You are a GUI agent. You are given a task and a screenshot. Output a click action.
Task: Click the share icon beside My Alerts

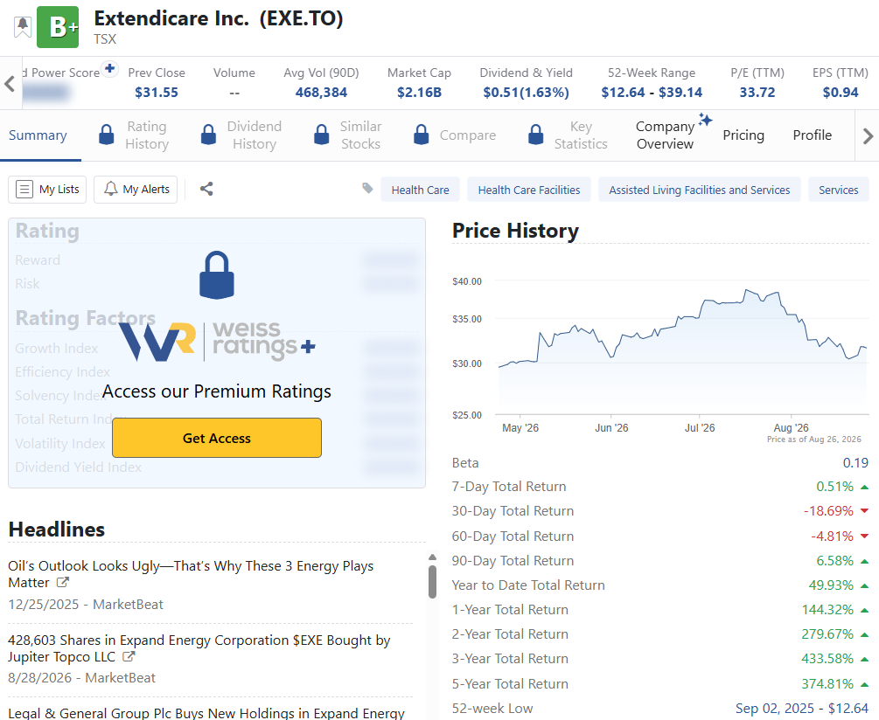click(x=206, y=190)
